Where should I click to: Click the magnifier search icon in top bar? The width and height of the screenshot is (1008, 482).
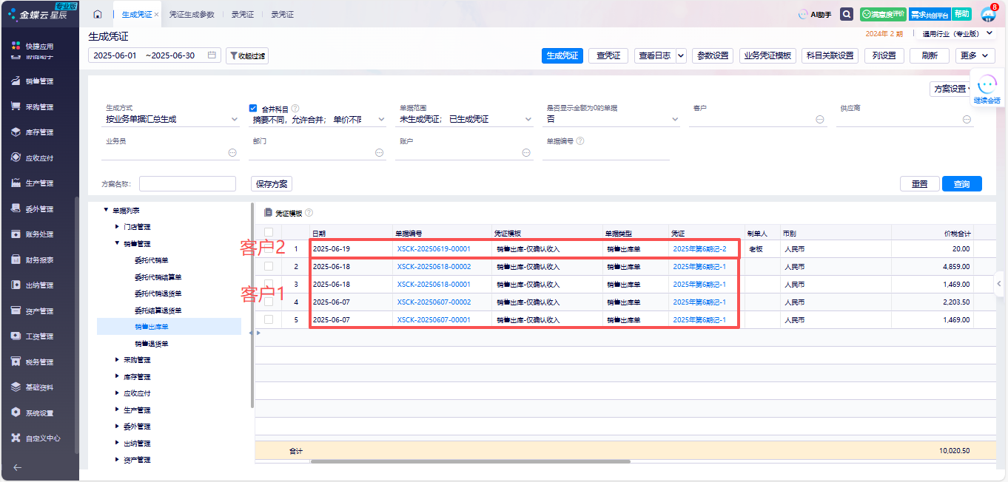847,14
